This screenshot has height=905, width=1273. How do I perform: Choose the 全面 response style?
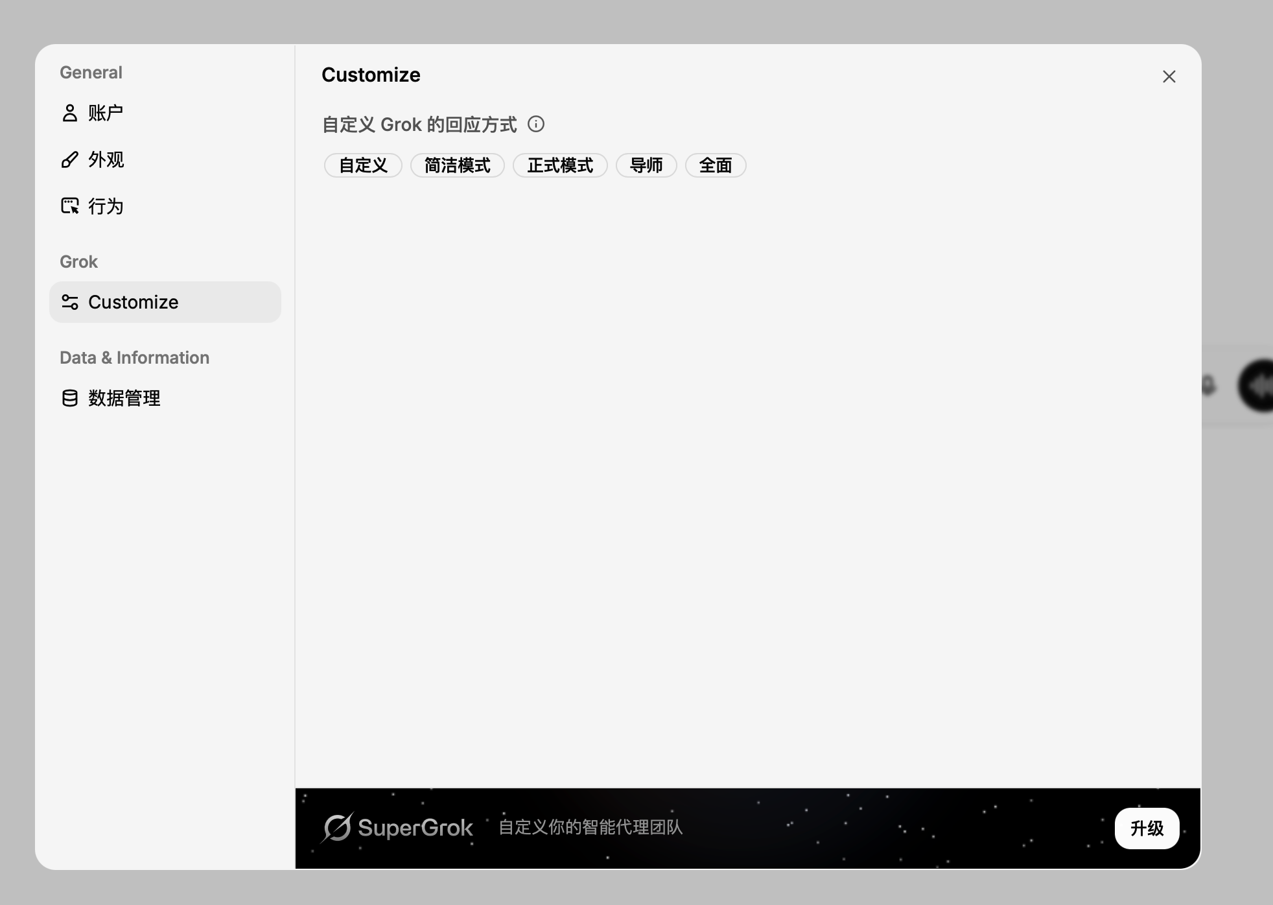tap(716, 165)
